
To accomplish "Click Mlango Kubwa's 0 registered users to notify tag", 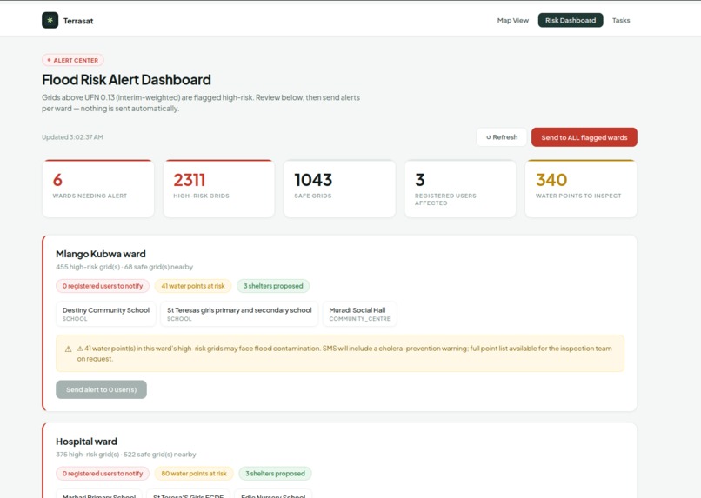I will coord(103,286).
